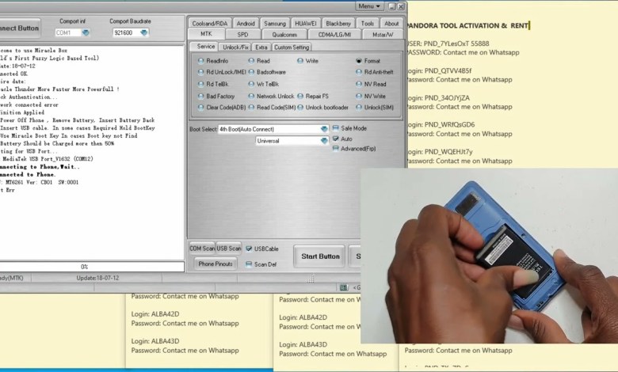Switch to the Android tab

pyautogui.click(x=246, y=23)
